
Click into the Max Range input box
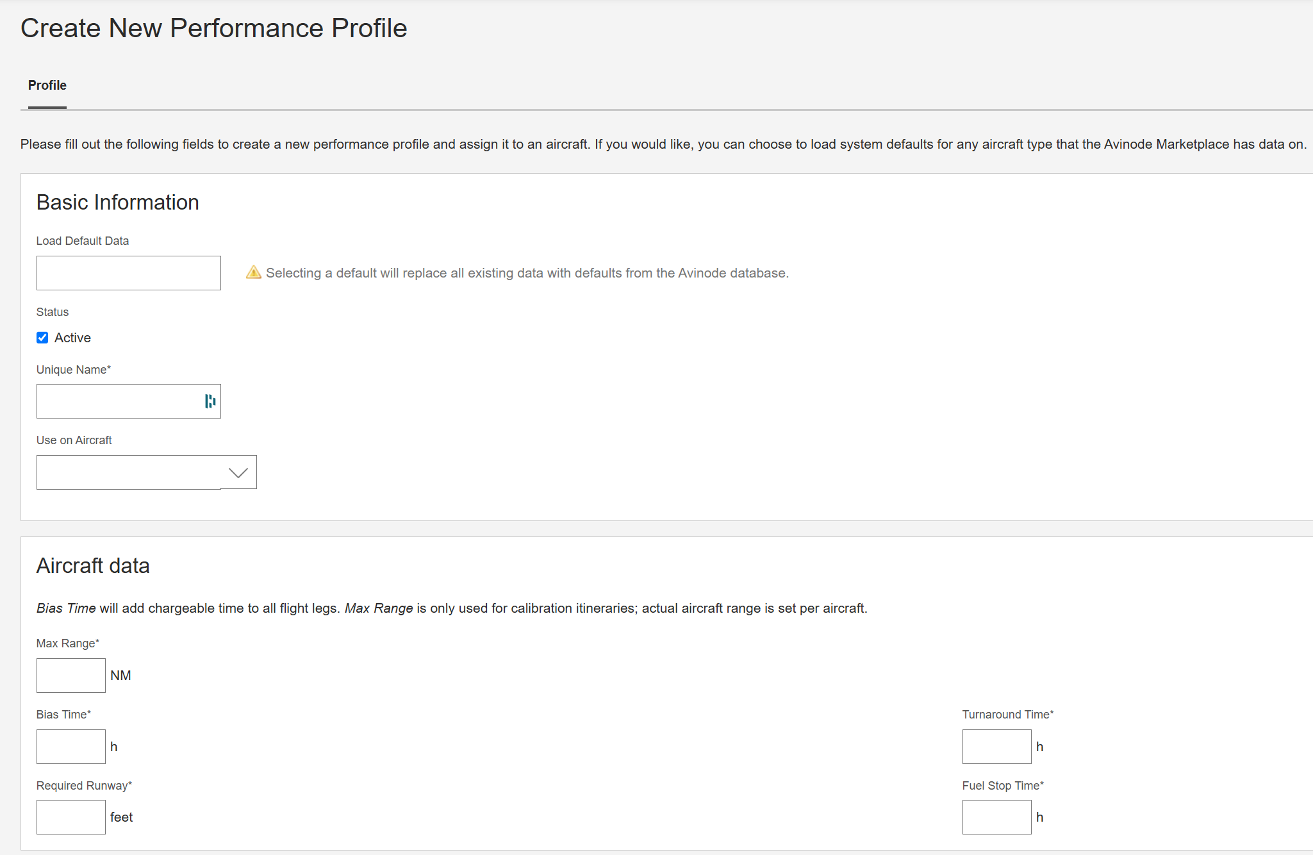pyautogui.click(x=70, y=676)
